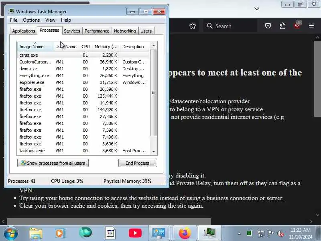This screenshot has height=241, width=321.
Task: Open the green round app taskbar icon
Action: (85, 233)
